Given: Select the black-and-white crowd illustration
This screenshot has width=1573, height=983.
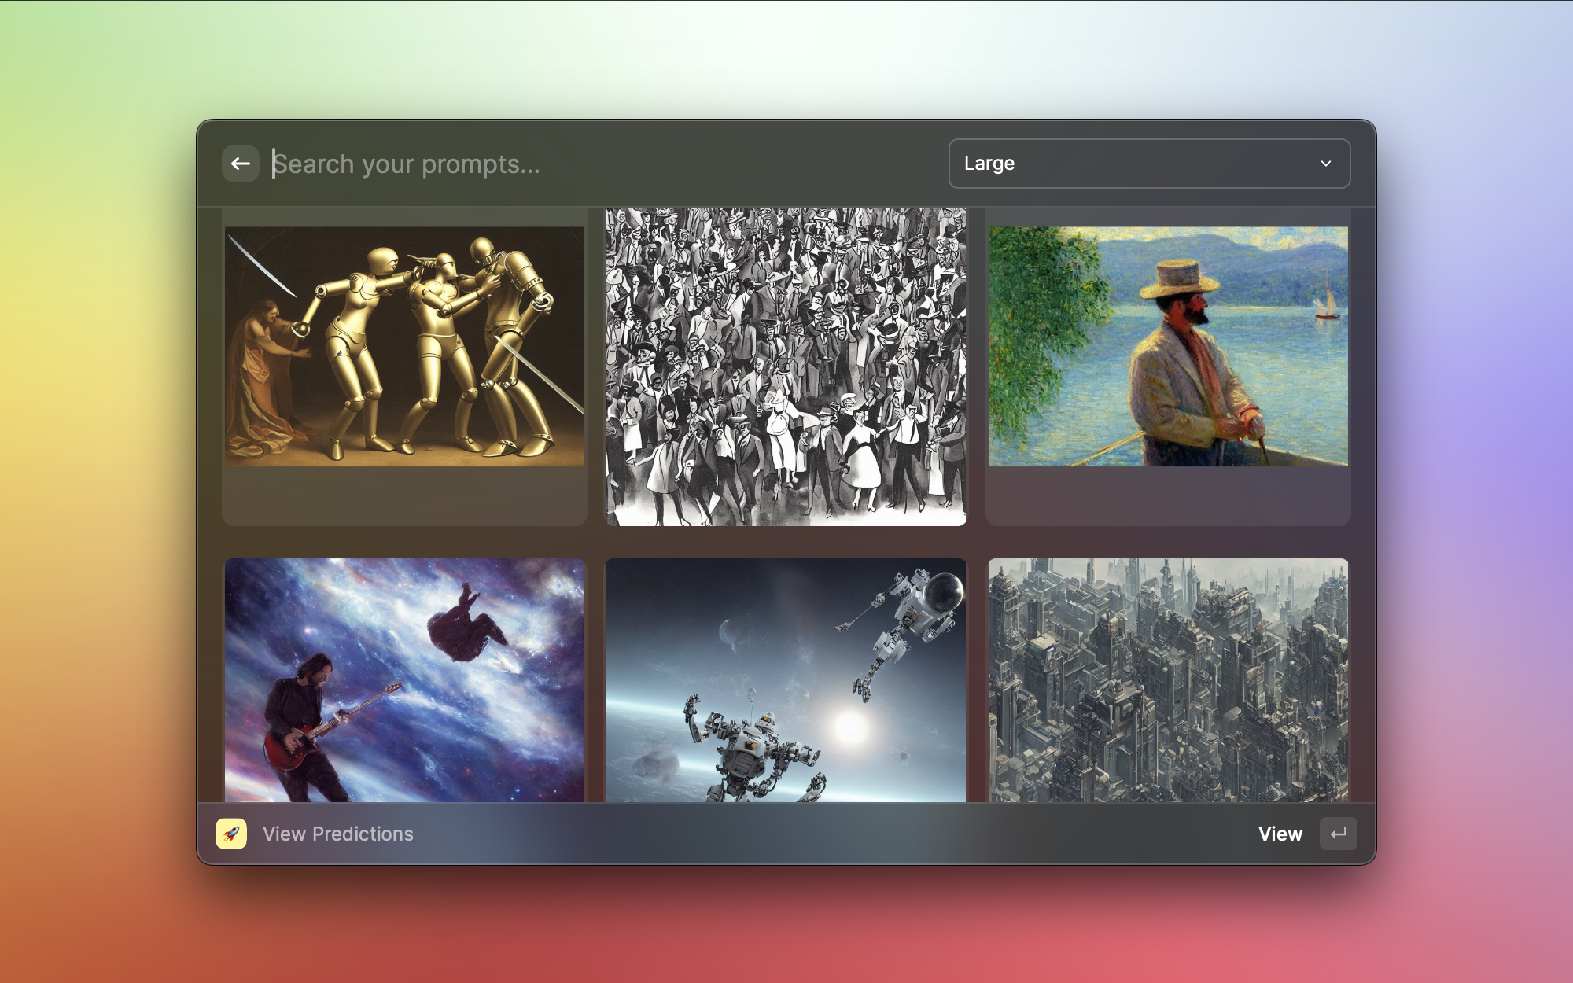Looking at the screenshot, I should (786, 366).
